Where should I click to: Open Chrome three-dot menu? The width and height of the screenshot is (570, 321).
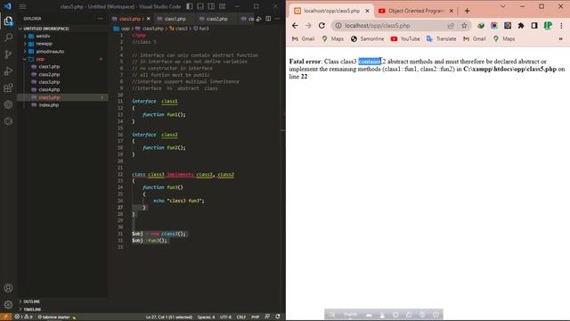561,26
